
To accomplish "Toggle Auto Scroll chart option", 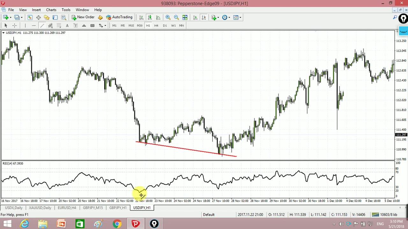I will pos(195,17).
